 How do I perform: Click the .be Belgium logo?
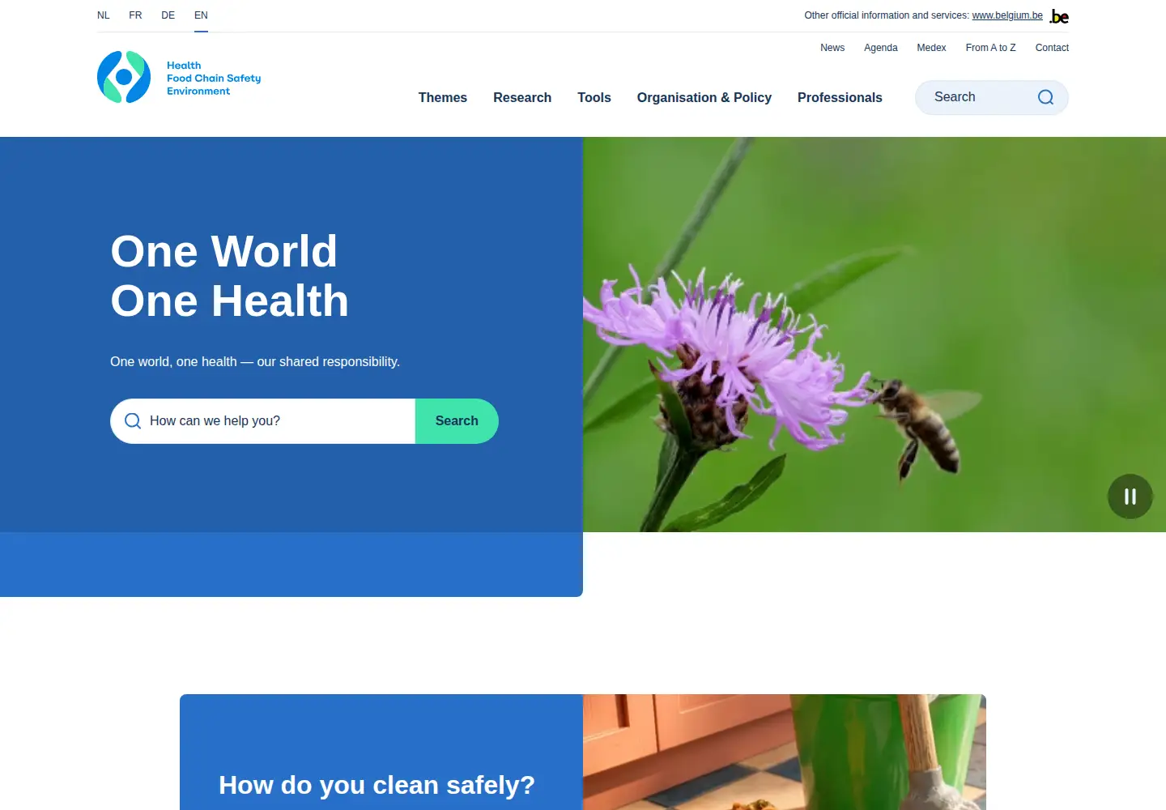pyautogui.click(x=1059, y=16)
